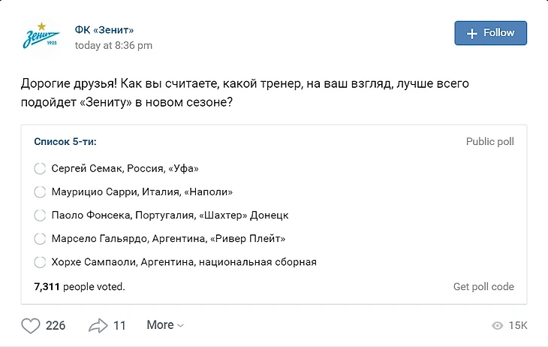The height and width of the screenshot is (347, 548).
Task: Click the 'today at 8:36 pm' timestamp
Action: [113, 45]
